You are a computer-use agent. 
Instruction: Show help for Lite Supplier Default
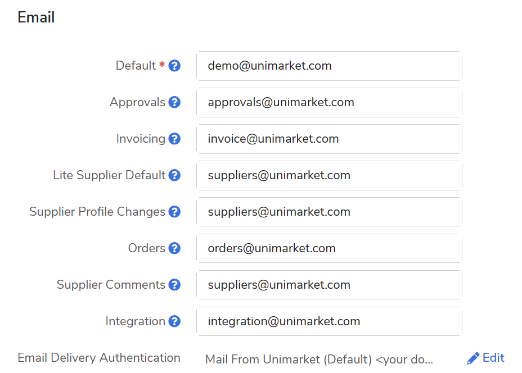tap(174, 175)
